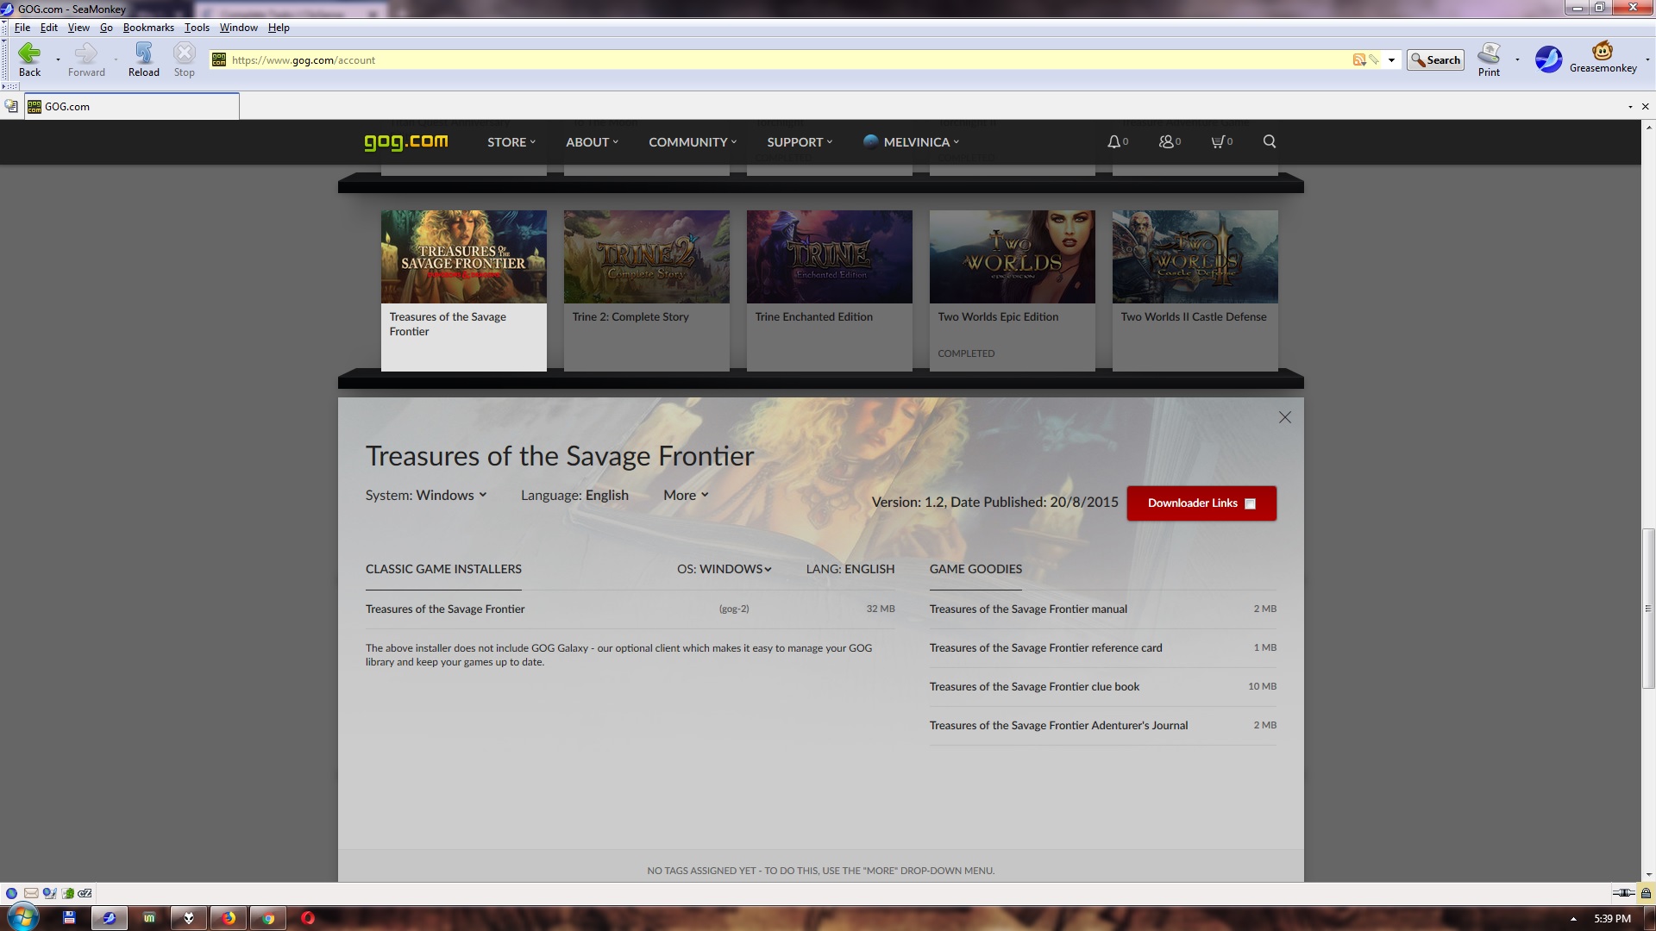Open the Greasemonkey monkey icon
1656x931 pixels.
pos(1603,50)
